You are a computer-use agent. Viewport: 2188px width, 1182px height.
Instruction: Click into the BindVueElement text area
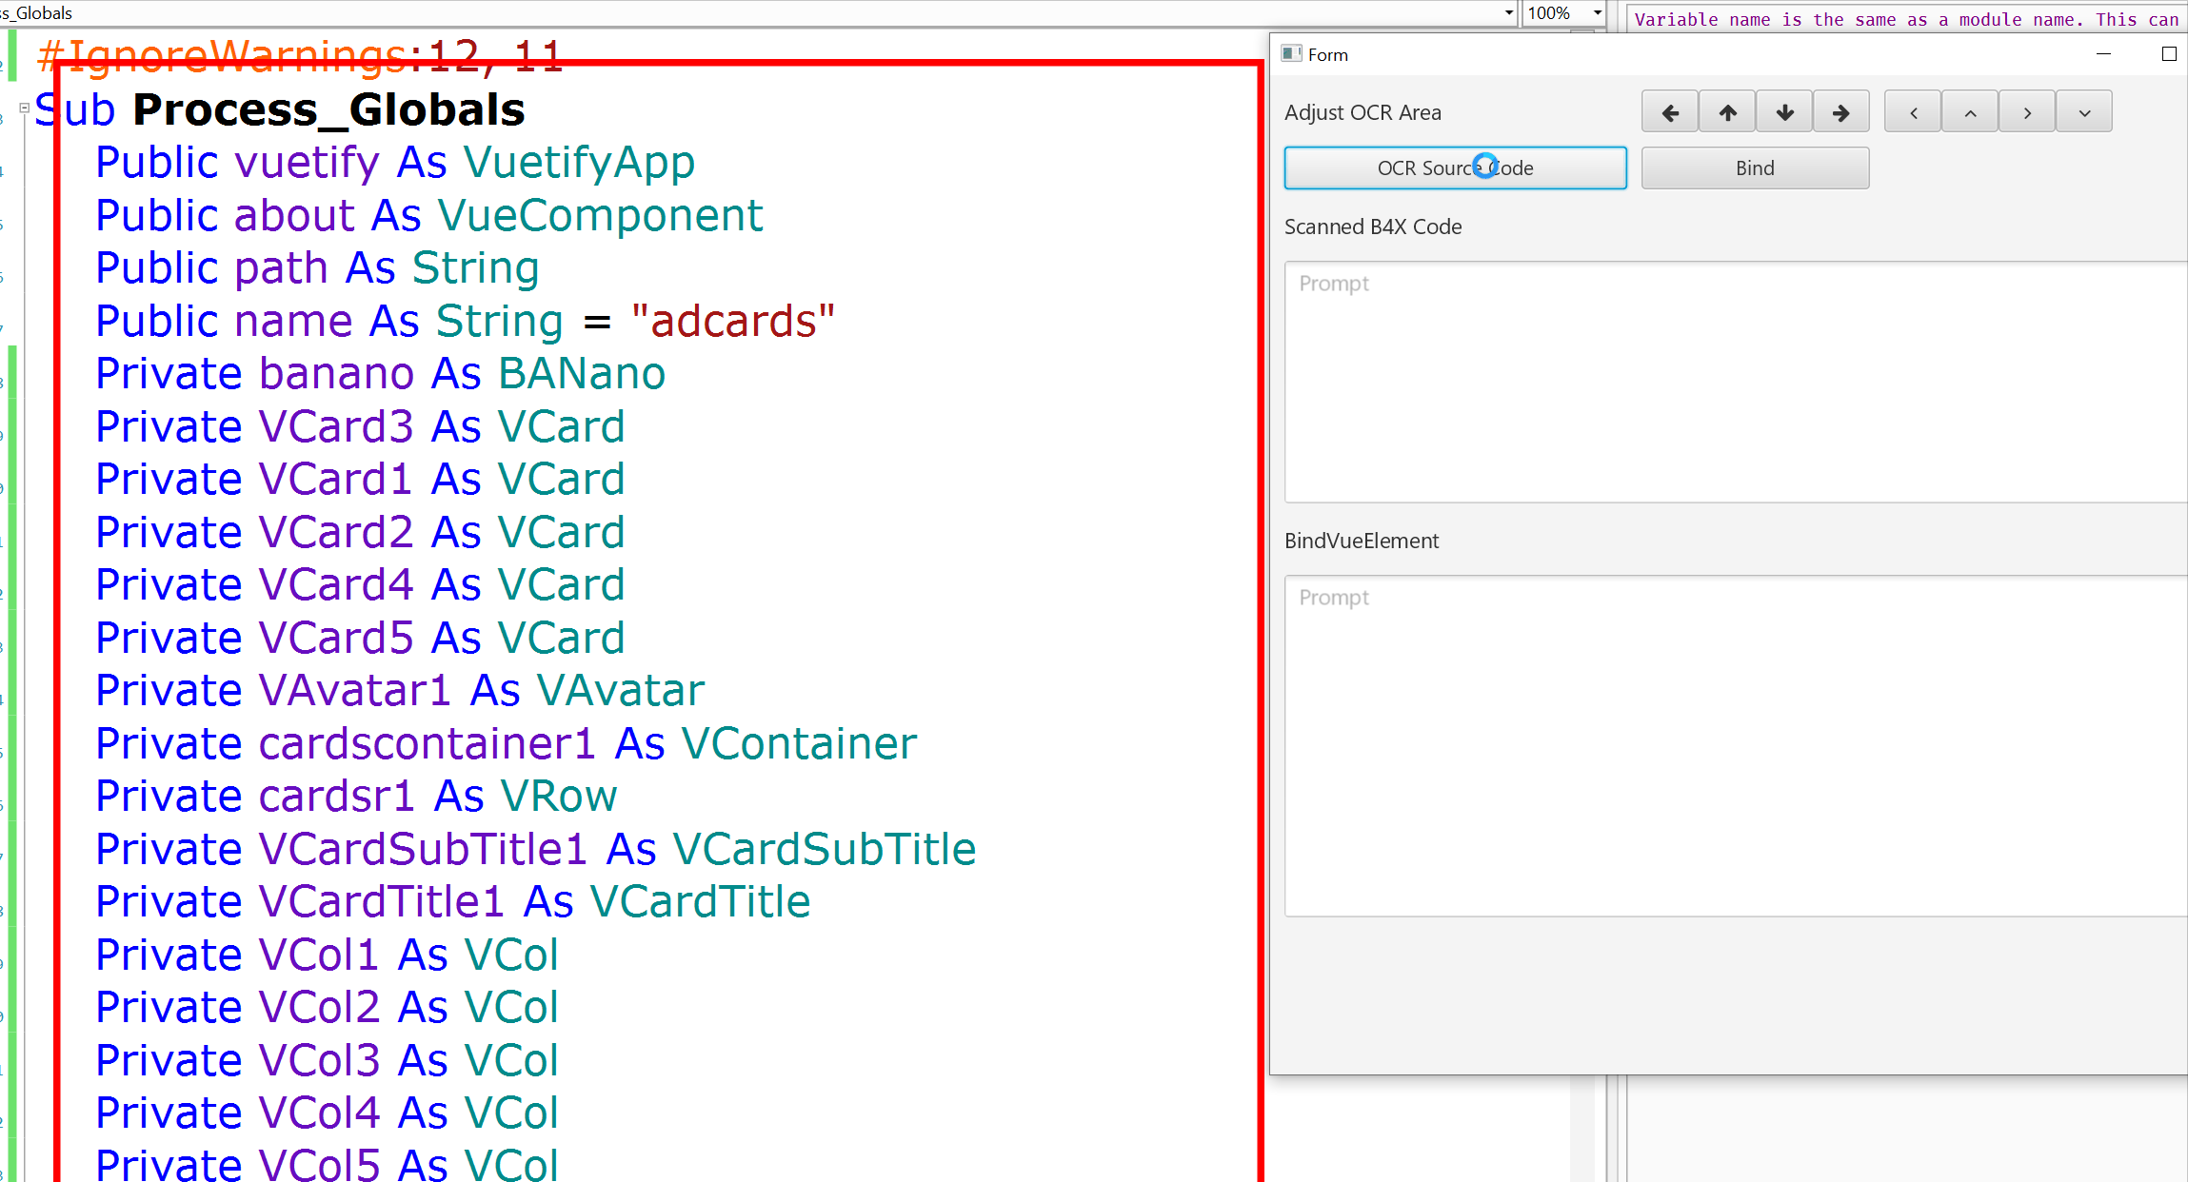[1733, 745]
